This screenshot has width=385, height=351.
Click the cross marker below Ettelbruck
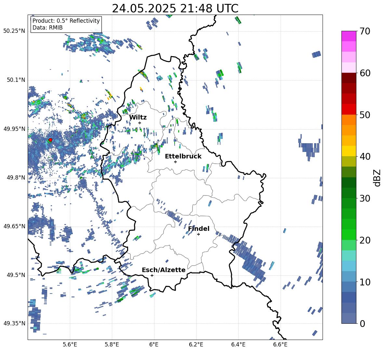175,162
